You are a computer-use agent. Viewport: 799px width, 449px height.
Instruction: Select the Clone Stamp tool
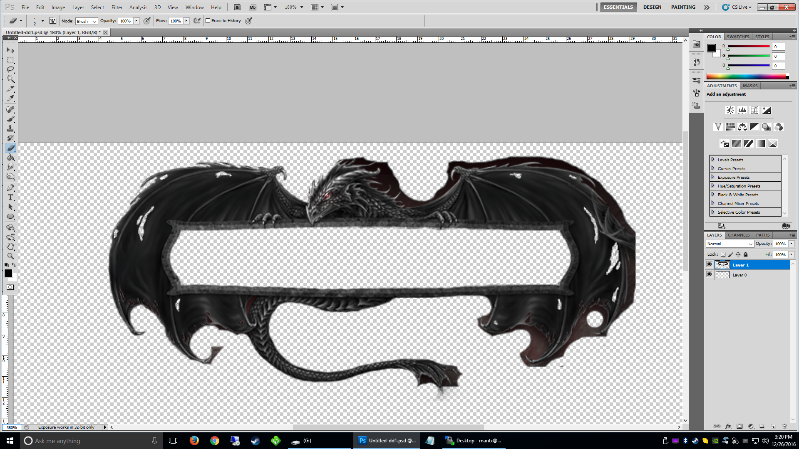point(10,128)
